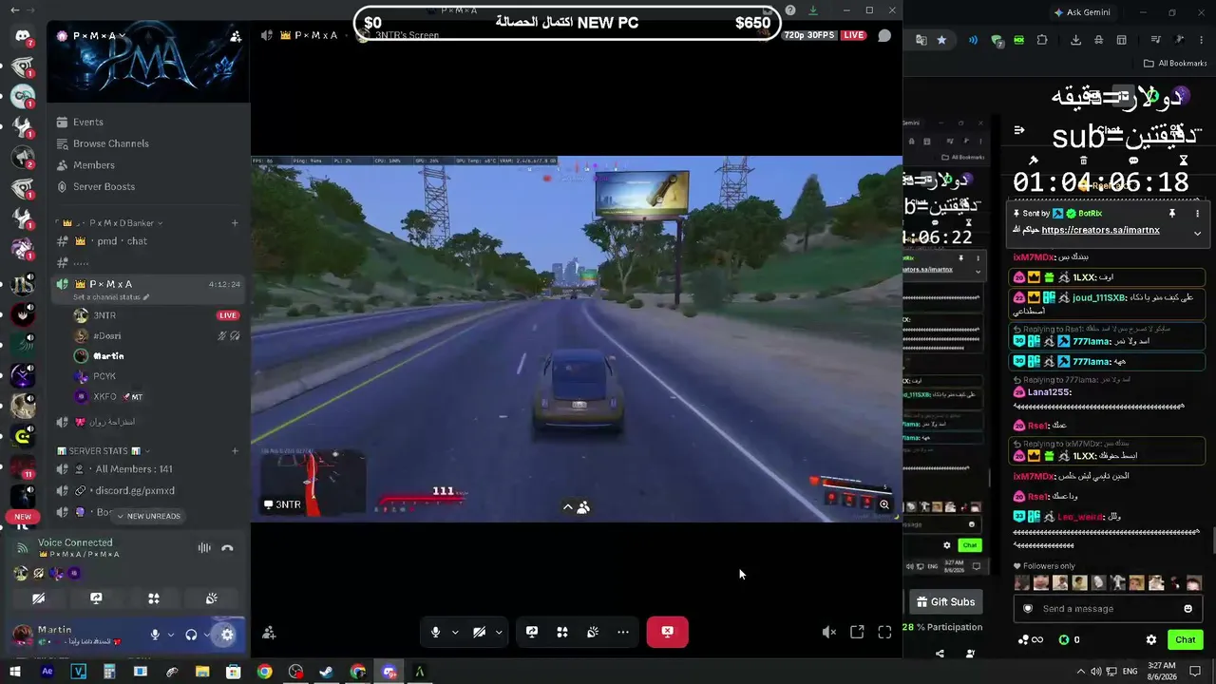1216x684 pixels.
Task: Invite people to the call
Action: 269,633
